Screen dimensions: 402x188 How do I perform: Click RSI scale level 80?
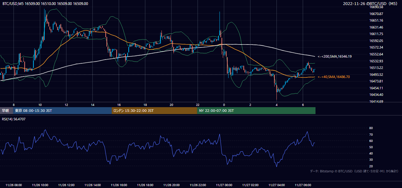coord(371,128)
